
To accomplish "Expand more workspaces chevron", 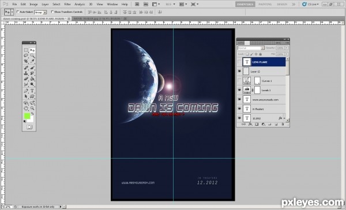I will tap(294, 4).
